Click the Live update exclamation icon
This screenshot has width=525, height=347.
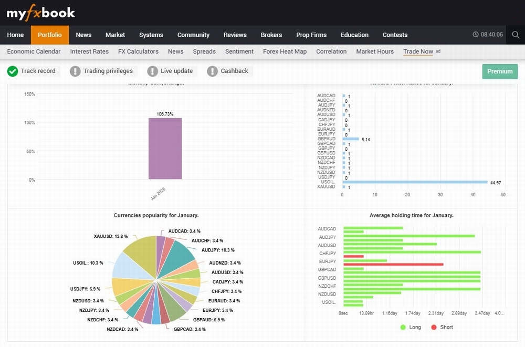(x=152, y=71)
